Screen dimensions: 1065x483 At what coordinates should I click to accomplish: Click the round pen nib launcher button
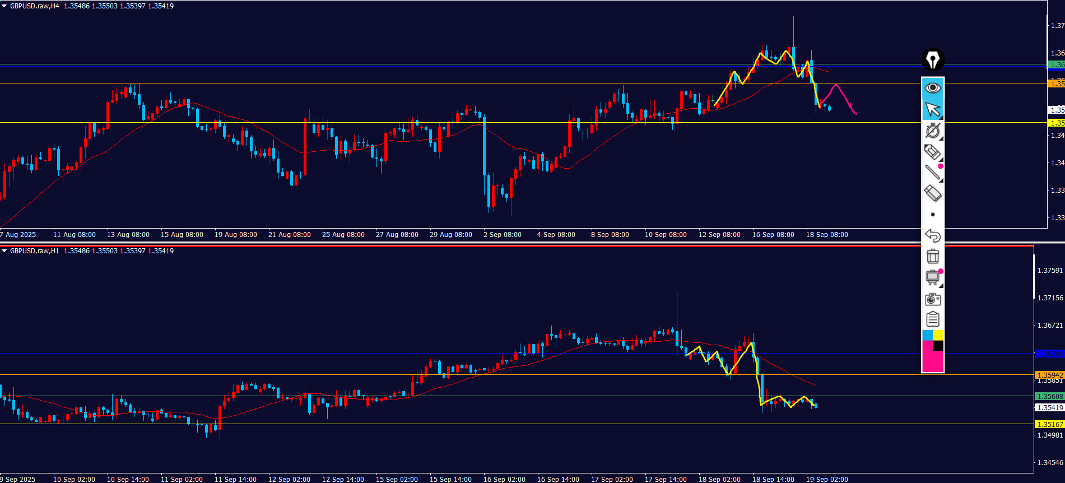coord(933,59)
